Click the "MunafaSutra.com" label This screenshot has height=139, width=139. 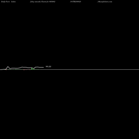click(105, 2)
